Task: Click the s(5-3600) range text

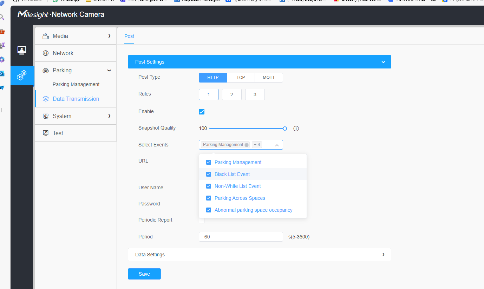Action: (x=299, y=237)
